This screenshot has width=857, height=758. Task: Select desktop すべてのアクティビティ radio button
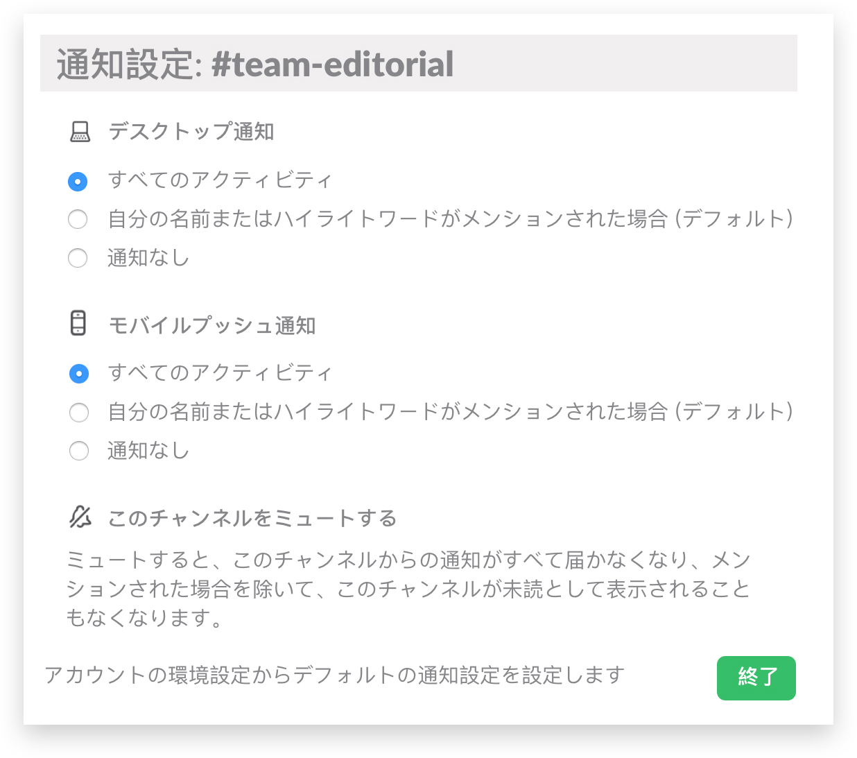pos(78,182)
